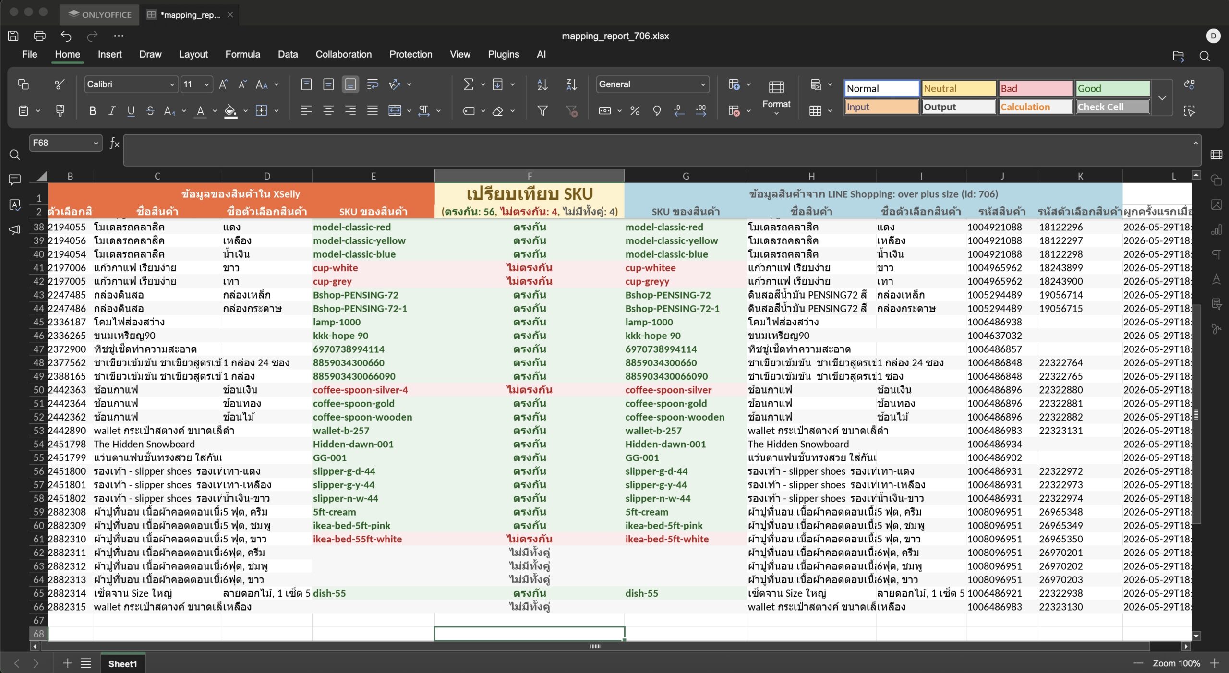Sort descending Z to A
This screenshot has width=1229, height=673.
click(571, 84)
